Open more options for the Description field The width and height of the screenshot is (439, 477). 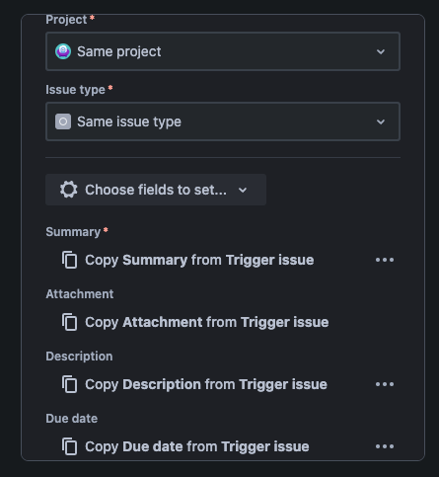pyautogui.click(x=385, y=384)
